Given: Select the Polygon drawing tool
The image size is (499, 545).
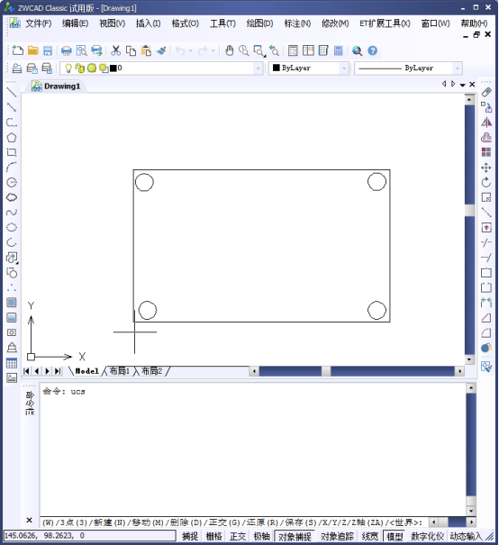Looking at the screenshot, I should [12, 138].
